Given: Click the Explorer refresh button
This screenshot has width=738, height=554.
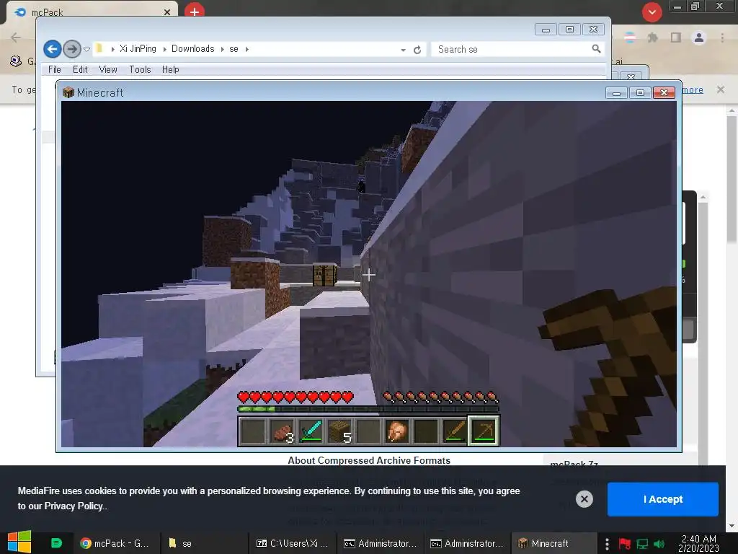Looking at the screenshot, I should tap(417, 50).
